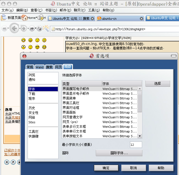This screenshot has width=179, height=175.
Task: Go back with the large Back arrow
Action: click(14, 28)
